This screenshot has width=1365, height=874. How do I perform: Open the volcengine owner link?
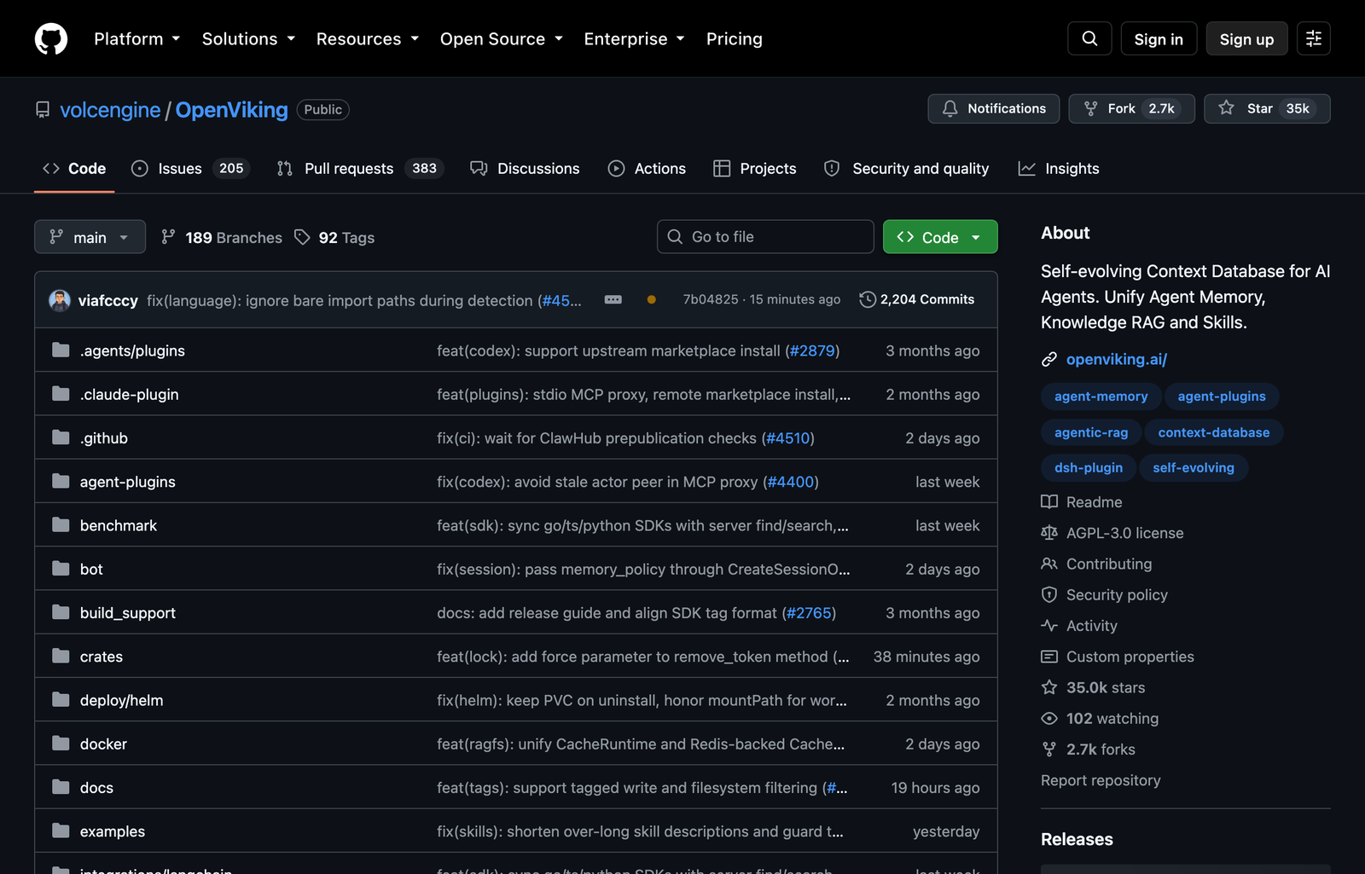coord(110,110)
